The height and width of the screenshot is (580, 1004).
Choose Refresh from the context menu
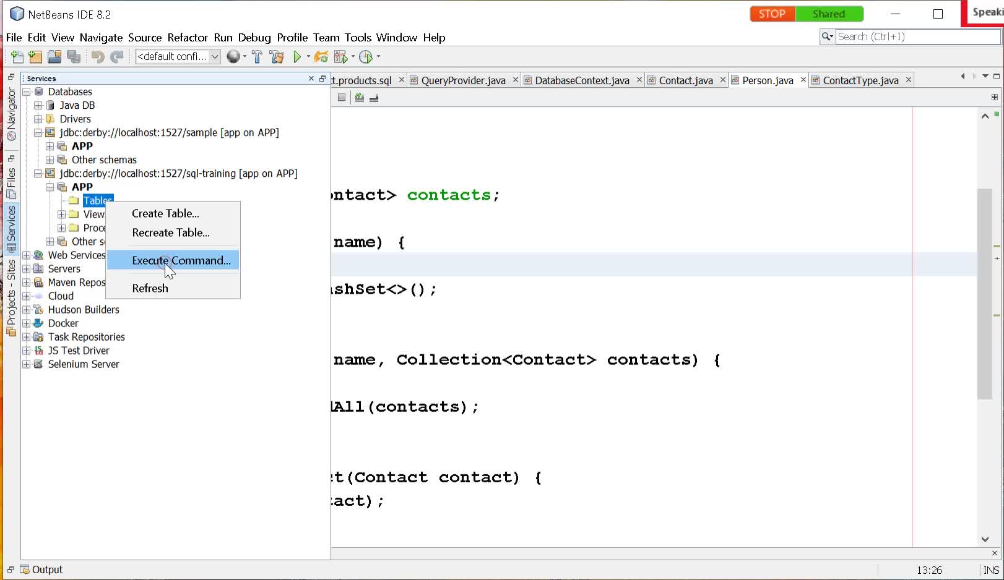click(173, 288)
